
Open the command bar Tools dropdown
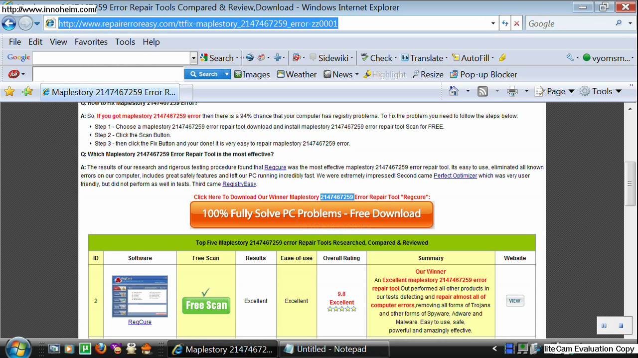tap(600, 91)
